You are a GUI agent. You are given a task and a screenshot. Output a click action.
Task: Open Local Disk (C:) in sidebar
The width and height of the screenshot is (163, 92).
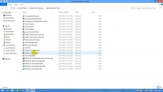coord(10,45)
